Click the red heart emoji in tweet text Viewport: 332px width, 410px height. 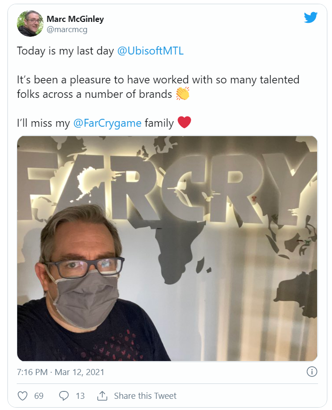point(185,123)
